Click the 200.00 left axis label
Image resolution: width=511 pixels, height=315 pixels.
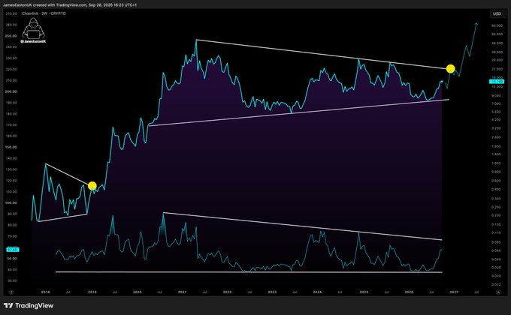(x=11, y=91)
